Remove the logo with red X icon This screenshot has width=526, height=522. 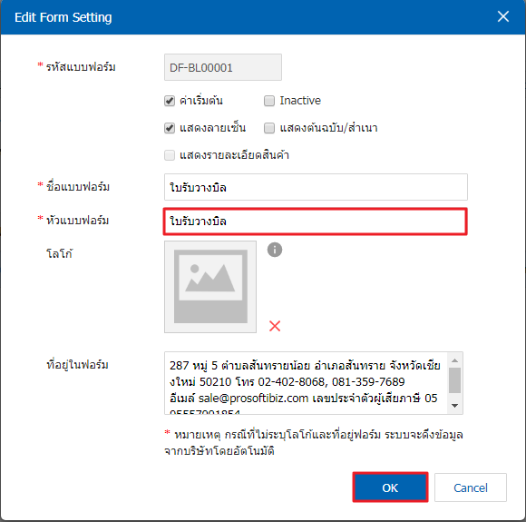pyautogui.click(x=275, y=326)
